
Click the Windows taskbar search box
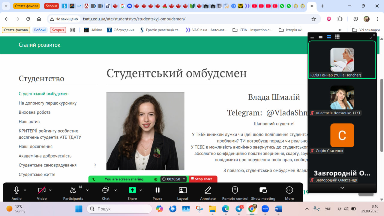click(x=119, y=209)
